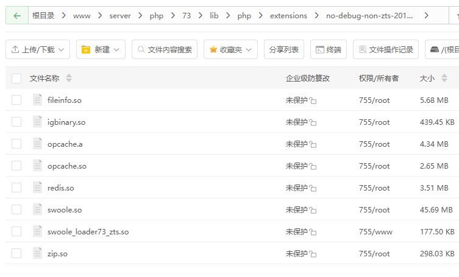Navigate to 73 in breadcrumb
459x277 pixels.
click(187, 15)
